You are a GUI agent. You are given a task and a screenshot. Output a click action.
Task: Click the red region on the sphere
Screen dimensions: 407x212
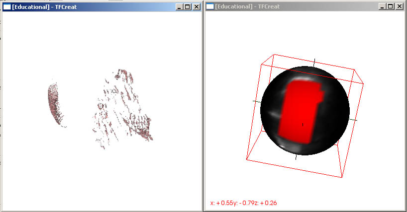301,111
